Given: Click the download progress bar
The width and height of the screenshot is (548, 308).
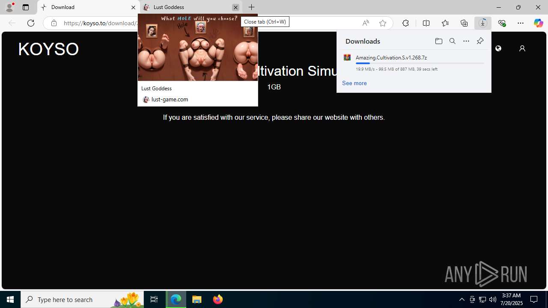Looking at the screenshot, I should 420,63.
